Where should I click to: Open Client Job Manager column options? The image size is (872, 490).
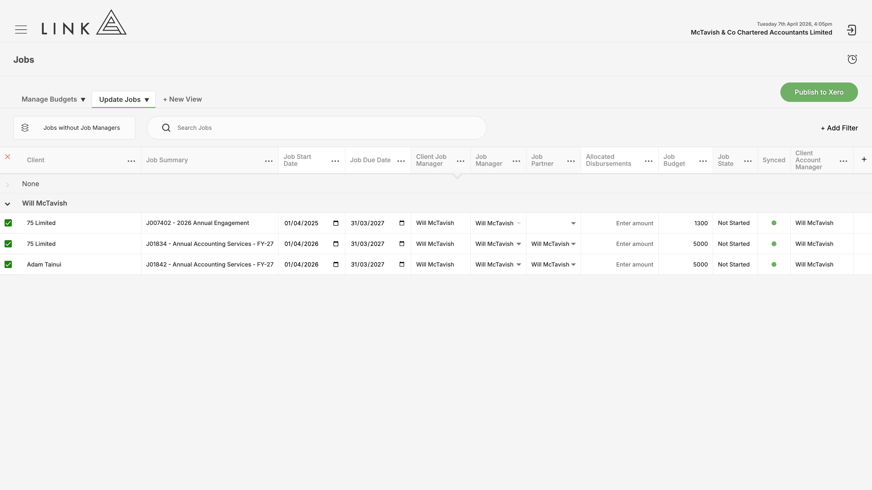pos(460,161)
